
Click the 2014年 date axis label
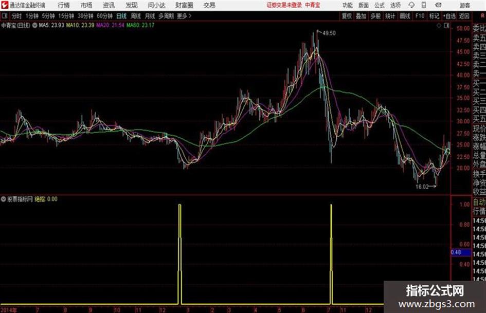point(9,309)
